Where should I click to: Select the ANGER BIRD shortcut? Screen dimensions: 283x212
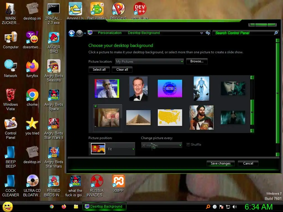[x=54, y=42]
